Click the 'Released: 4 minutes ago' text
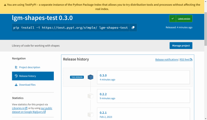Image resolution: width=207 pixels, height=120 pixels. coord(179,28)
